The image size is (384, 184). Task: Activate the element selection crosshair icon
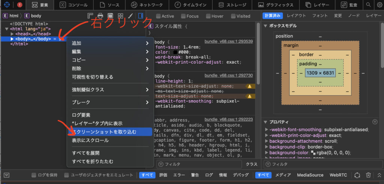7,4
